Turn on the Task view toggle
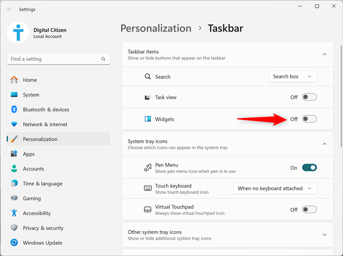Image resolution: width=343 pixels, height=256 pixels. pyautogui.click(x=309, y=97)
